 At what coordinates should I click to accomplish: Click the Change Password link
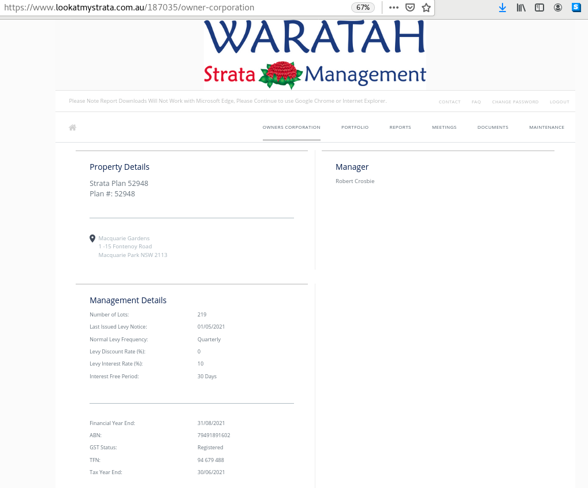(x=515, y=102)
